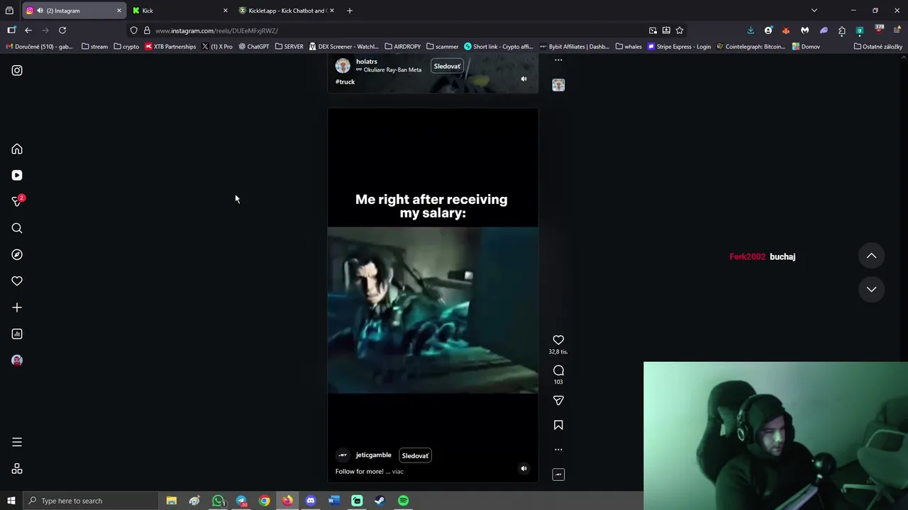
Task: Go to next reel arrow
Action: click(x=871, y=289)
